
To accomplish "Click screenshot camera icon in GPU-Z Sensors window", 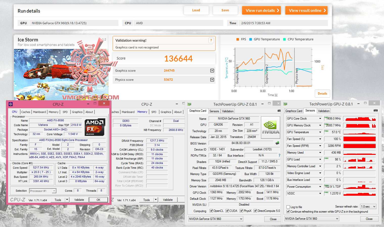I will 376,110.
